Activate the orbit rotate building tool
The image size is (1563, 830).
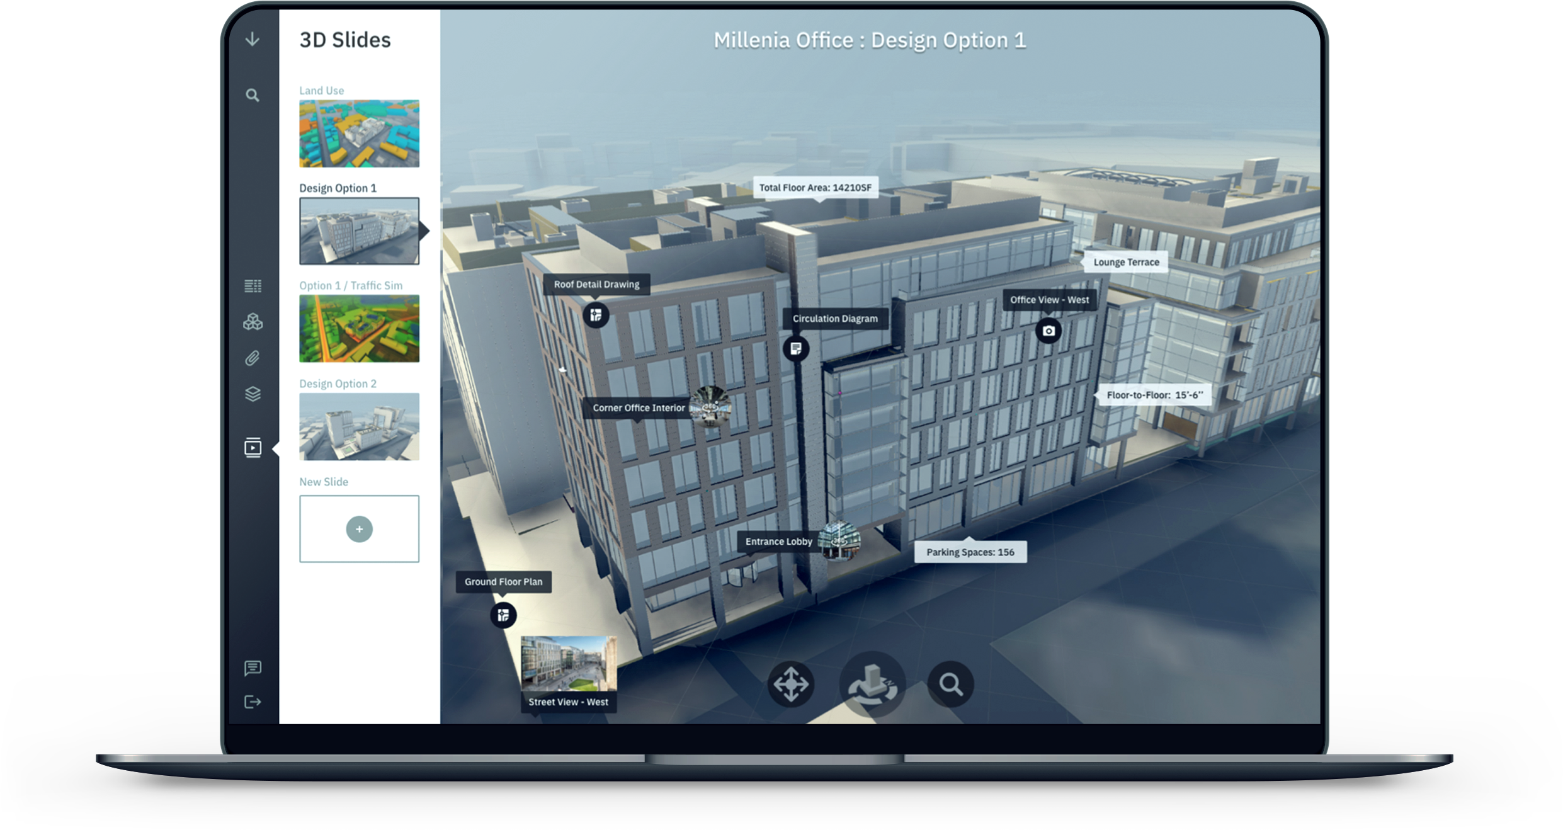pyautogui.click(x=872, y=684)
